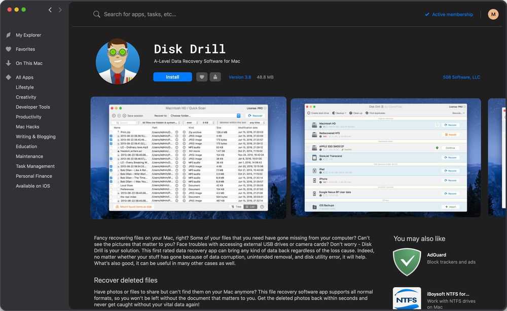This screenshot has width=507, height=311.
Task: Open Favorites in the sidebar
Action: pyautogui.click(x=25, y=49)
